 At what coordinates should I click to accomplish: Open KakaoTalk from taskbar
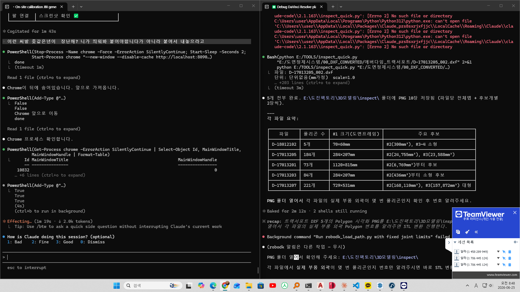368,286
